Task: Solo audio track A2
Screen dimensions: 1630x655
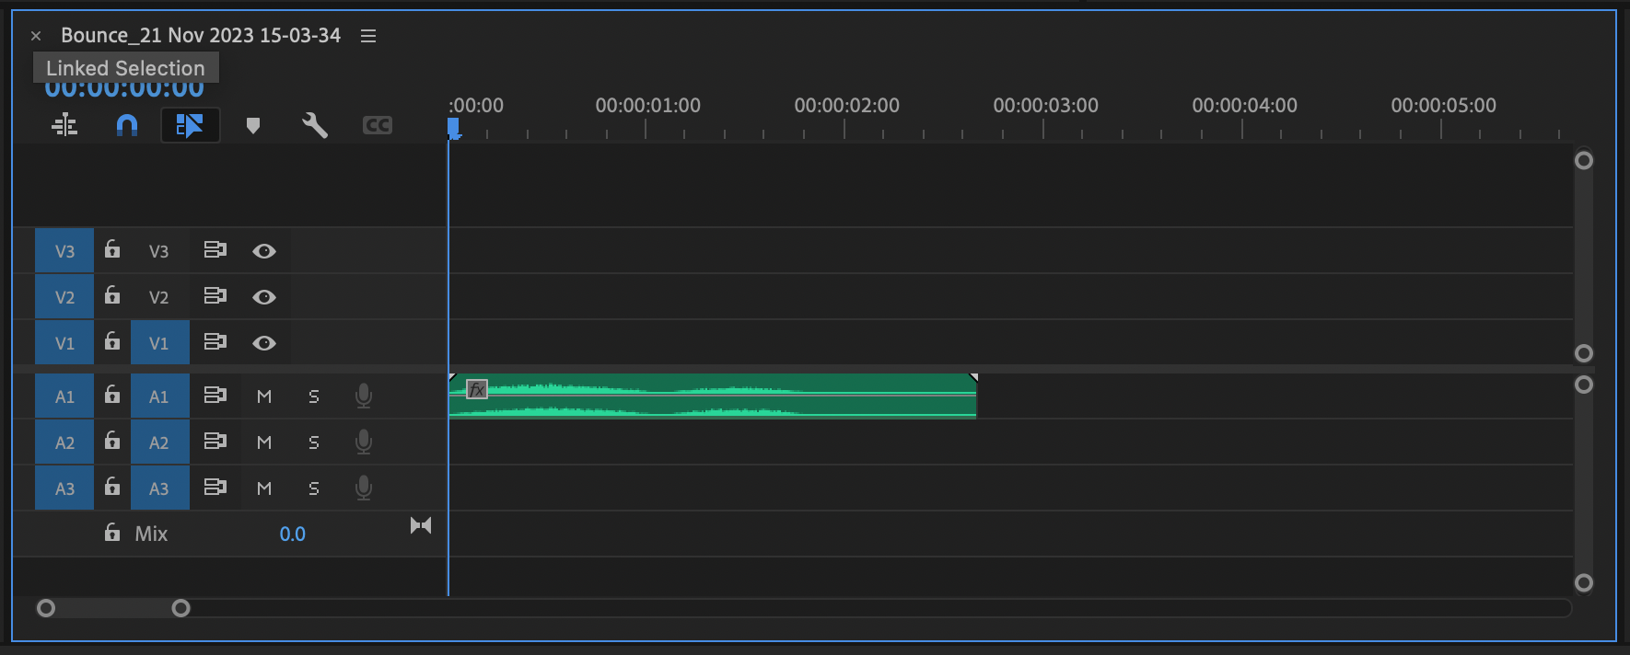Action: (x=314, y=442)
